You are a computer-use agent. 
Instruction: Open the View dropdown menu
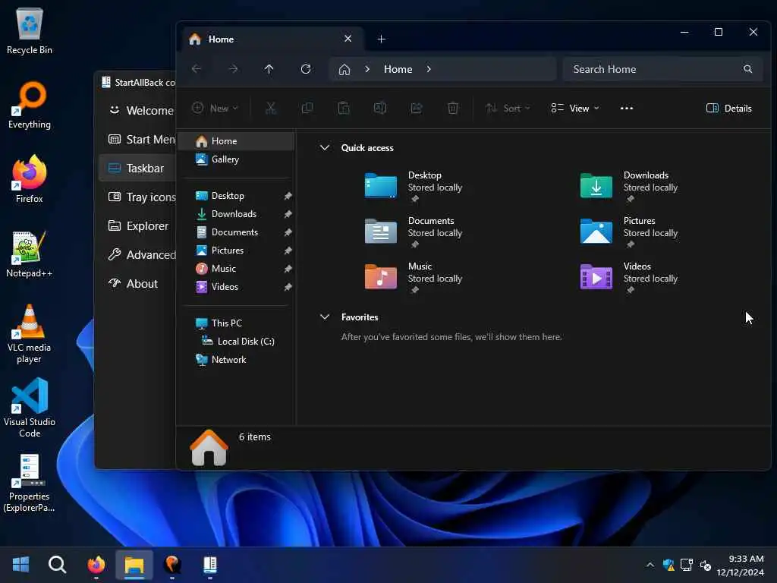pos(575,108)
